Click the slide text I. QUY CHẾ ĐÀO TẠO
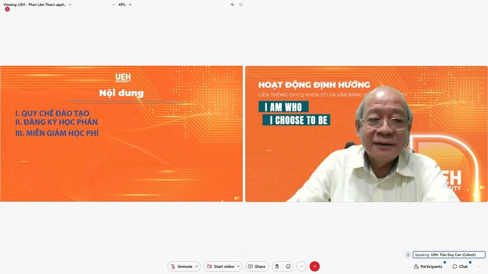The height and width of the screenshot is (274, 488). point(52,113)
